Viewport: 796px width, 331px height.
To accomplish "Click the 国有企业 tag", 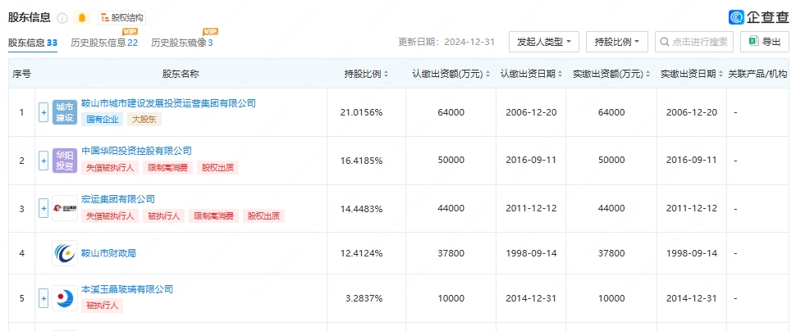I will 102,120.
